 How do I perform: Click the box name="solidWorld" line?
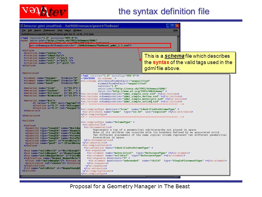click(52, 150)
